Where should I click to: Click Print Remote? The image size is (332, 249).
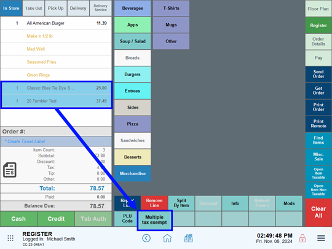point(318,124)
